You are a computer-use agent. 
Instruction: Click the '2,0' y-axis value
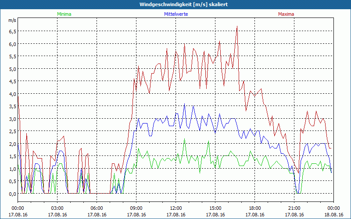click(13, 144)
